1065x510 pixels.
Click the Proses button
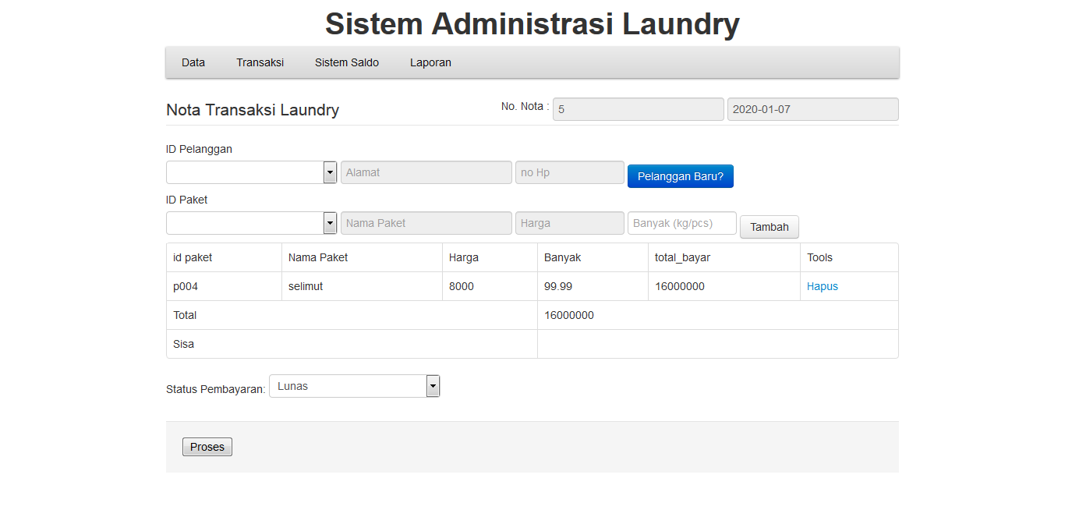click(x=207, y=446)
